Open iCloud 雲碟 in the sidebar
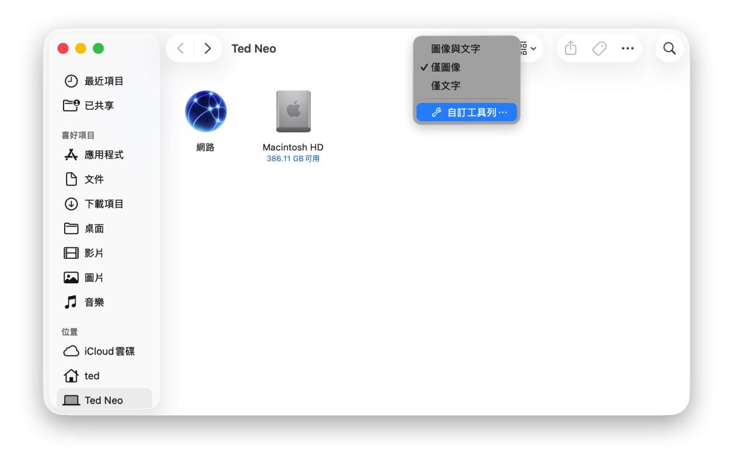Screen dimensions: 733x473 104,352
